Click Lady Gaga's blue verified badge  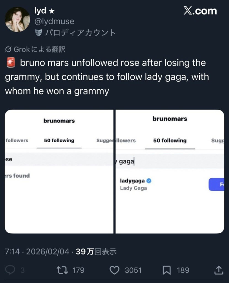click(x=149, y=181)
